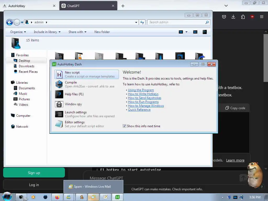Toggle Show this info next time checkbox
Viewport: 268px width, 201px height.
pyautogui.click(x=124, y=126)
